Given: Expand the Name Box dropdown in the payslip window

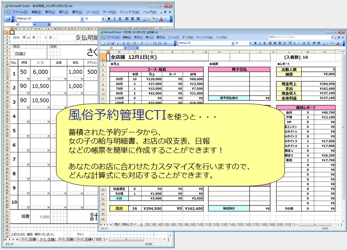Looking at the screenshot, I should coord(35,25).
